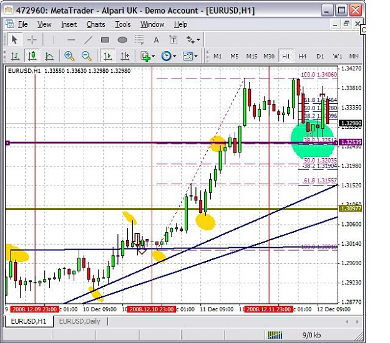This screenshot has height=343, width=390.
Task: Switch chart to line chart mode
Action: tap(49, 56)
